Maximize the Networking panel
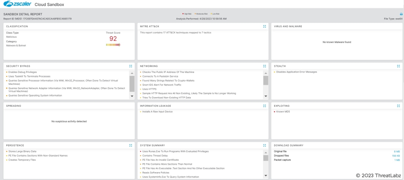 (264, 66)
